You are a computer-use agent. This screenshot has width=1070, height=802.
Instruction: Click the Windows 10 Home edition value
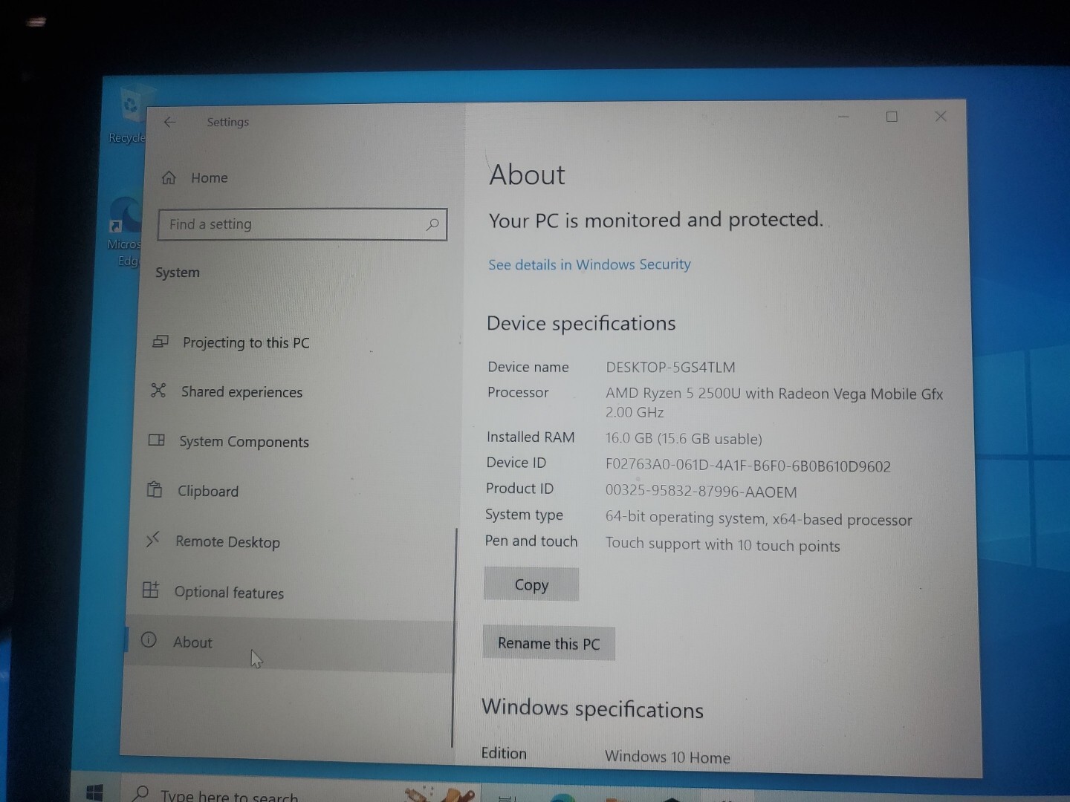tap(667, 757)
